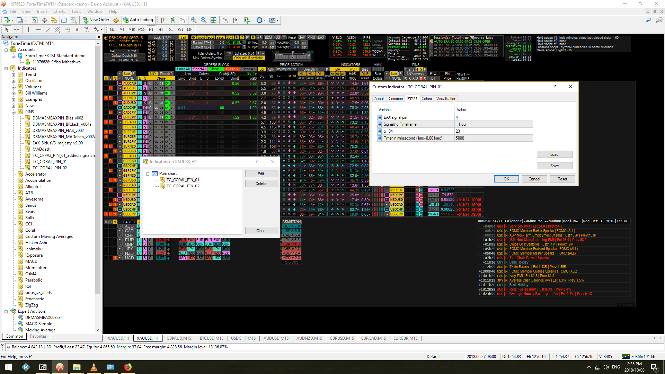Toggle Data Window crosshair-circle icon
Image resolution: width=665 pixels, height=374 pixels.
click(44, 20)
